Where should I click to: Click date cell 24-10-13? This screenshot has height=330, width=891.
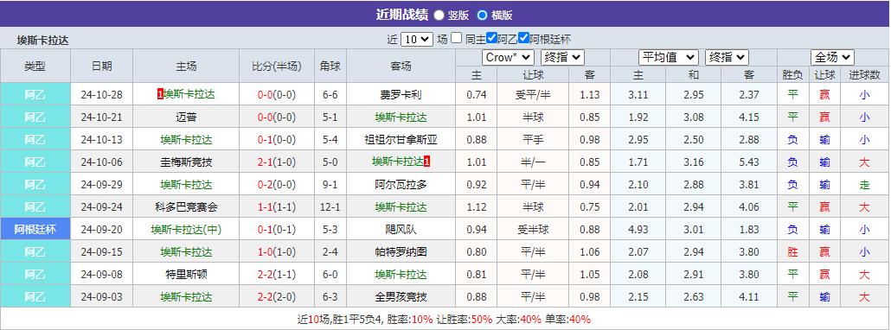coord(102,139)
